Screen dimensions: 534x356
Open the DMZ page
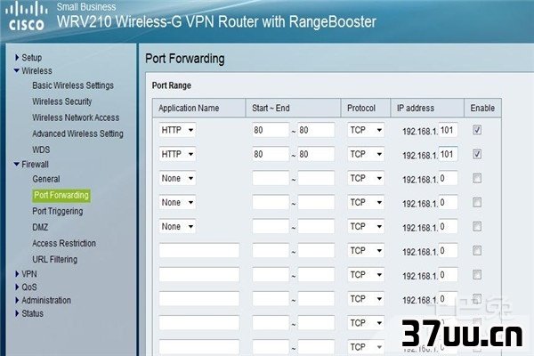pos(40,227)
